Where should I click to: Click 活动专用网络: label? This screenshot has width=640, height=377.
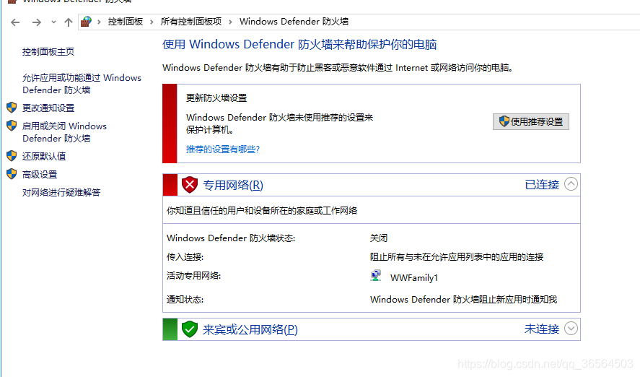(x=194, y=276)
